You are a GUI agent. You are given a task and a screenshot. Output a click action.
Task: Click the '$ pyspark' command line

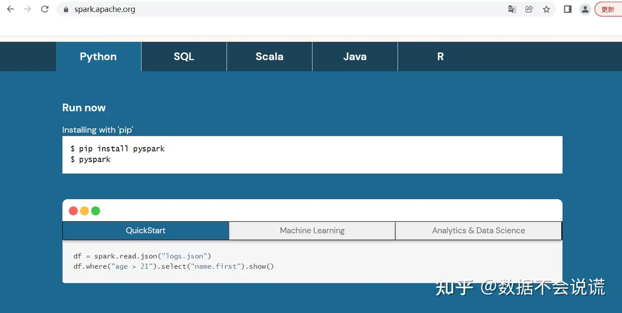[91, 160]
